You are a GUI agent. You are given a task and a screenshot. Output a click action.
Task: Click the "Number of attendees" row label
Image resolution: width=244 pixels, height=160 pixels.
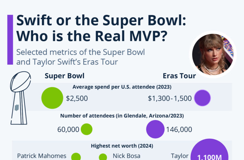[x=122, y=116]
